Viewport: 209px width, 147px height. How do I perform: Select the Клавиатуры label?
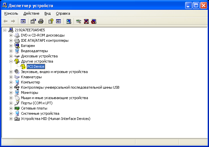pos(31,77)
